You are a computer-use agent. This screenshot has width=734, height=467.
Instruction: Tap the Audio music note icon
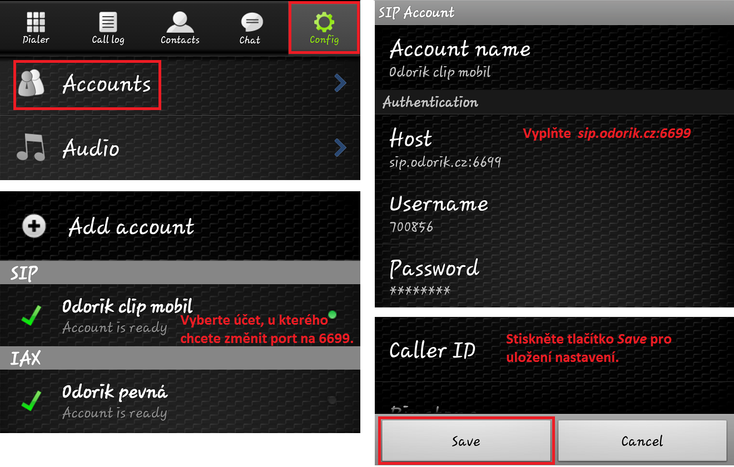point(31,148)
